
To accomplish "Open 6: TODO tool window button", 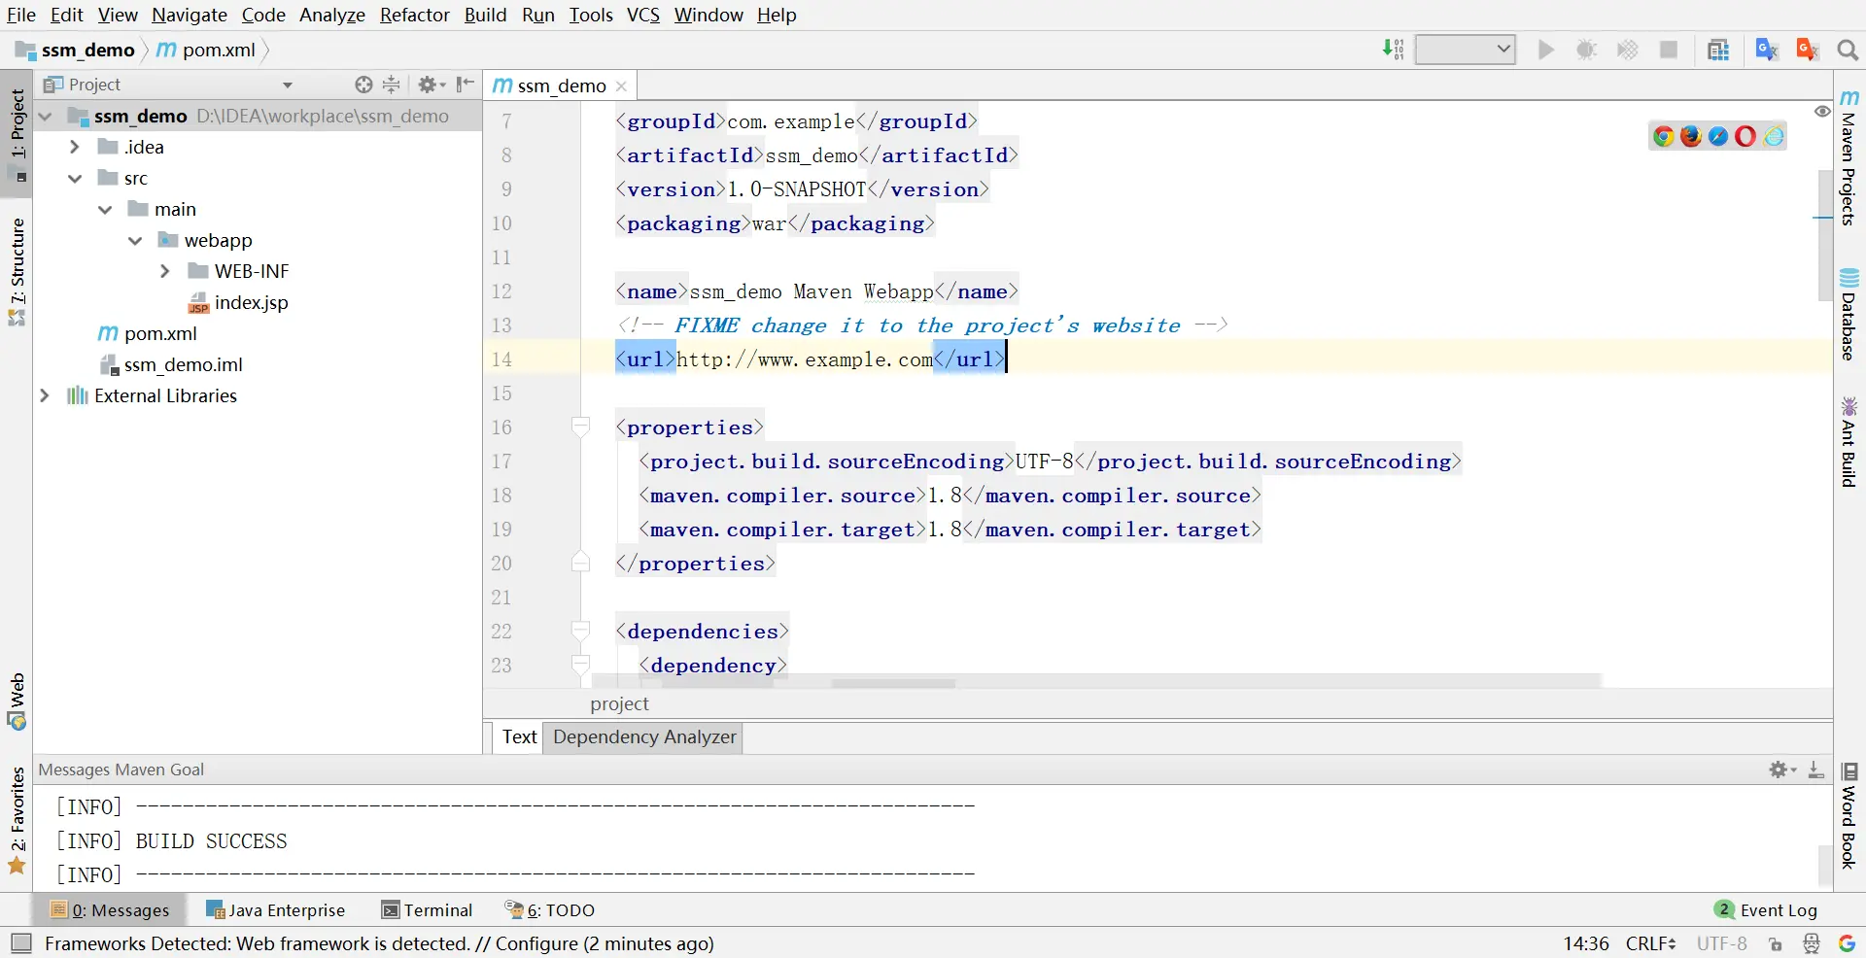I will click(x=550, y=910).
